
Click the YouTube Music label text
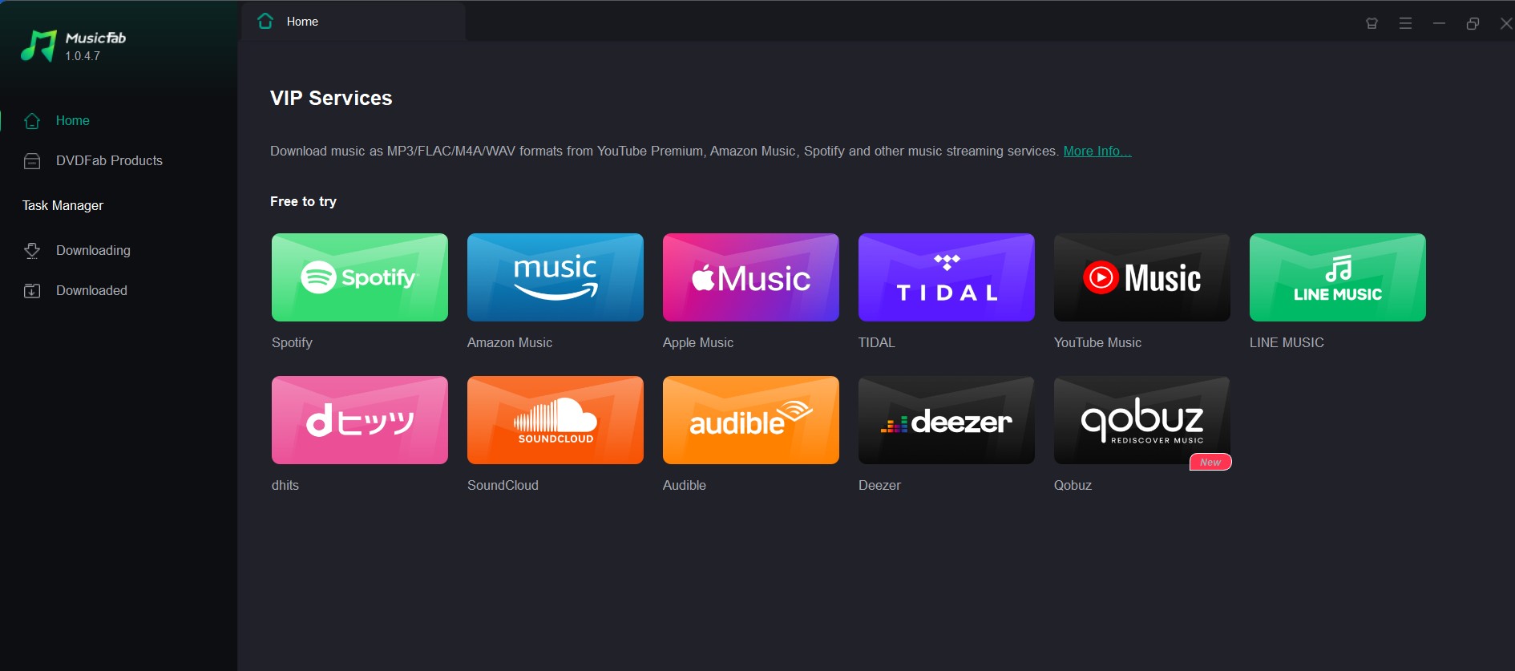point(1097,342)
